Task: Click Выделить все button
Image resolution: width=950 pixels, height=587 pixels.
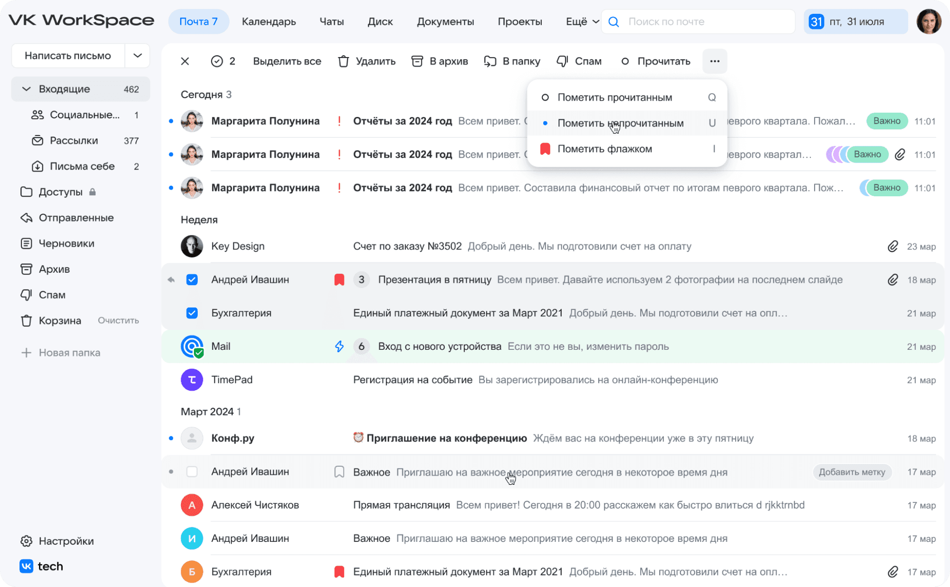Action: (x=287, y=61)
